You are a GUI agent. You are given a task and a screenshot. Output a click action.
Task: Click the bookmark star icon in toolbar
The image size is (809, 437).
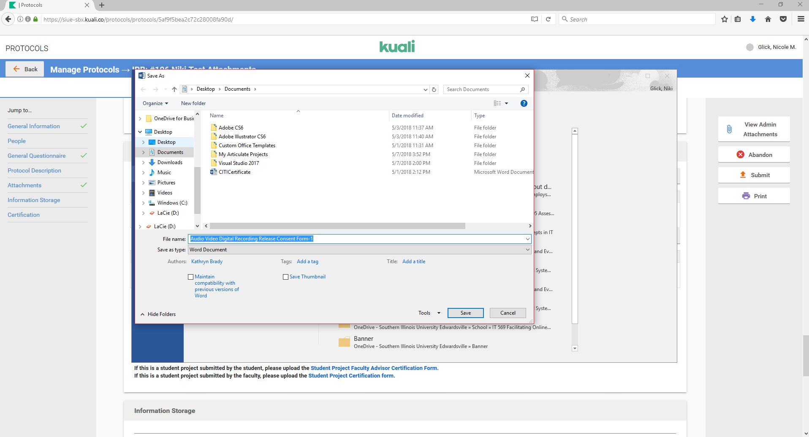click(725, 19)
